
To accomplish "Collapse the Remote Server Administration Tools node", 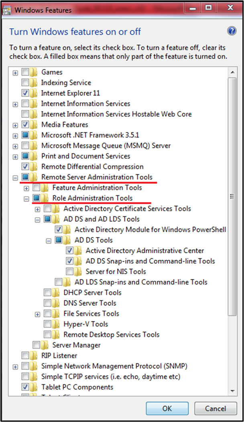I will click(15, 177).
